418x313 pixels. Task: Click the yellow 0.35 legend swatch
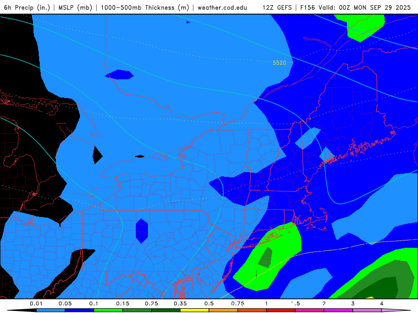194,310
